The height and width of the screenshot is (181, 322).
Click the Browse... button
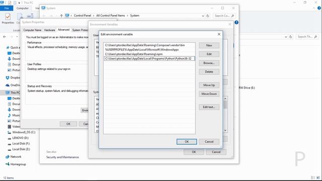click(x=209, y=63)
